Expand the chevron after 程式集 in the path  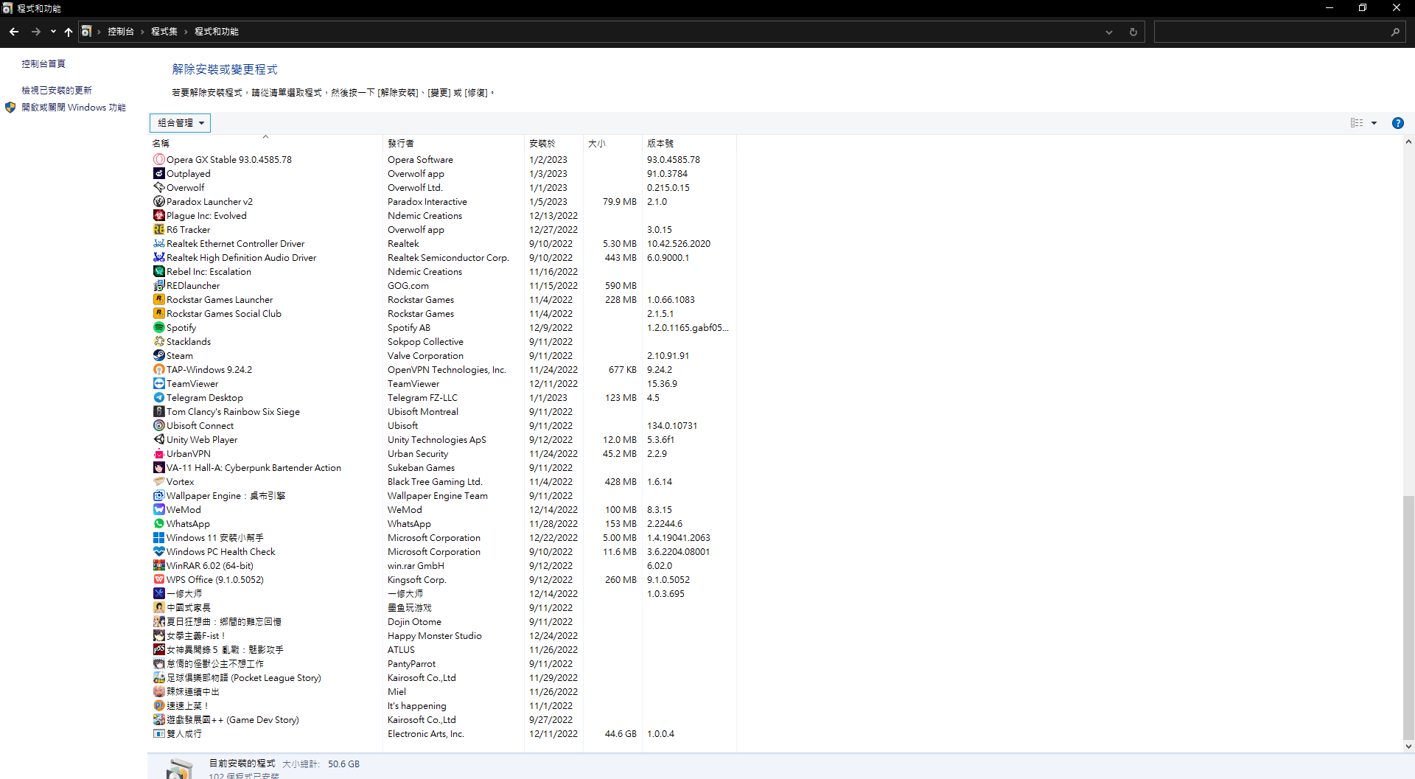point(186,32)
